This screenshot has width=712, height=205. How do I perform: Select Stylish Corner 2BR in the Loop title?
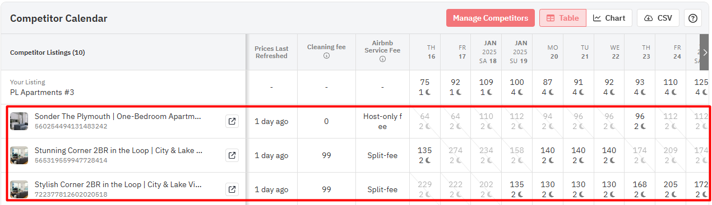[118, 184]
